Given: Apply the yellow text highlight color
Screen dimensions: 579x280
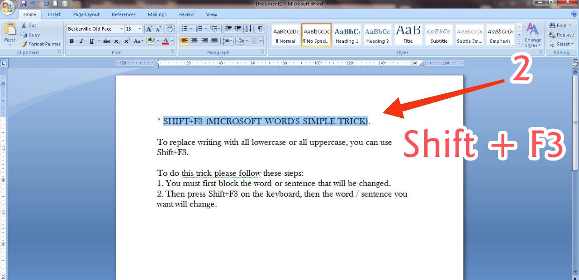Looking at the screenshot, I should (x=151, y=41).
